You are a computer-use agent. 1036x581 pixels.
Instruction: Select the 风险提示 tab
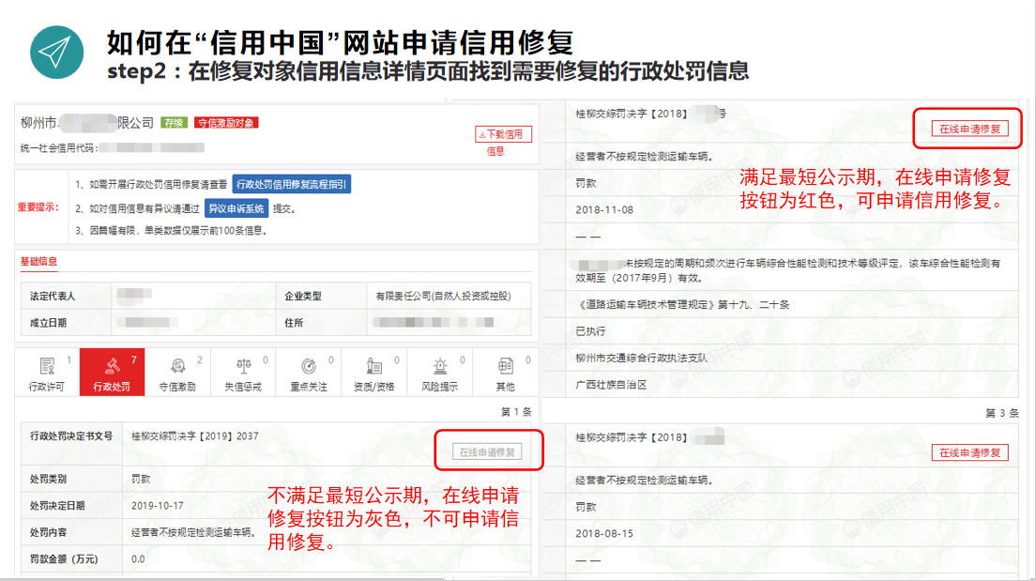tap(439, 373)
